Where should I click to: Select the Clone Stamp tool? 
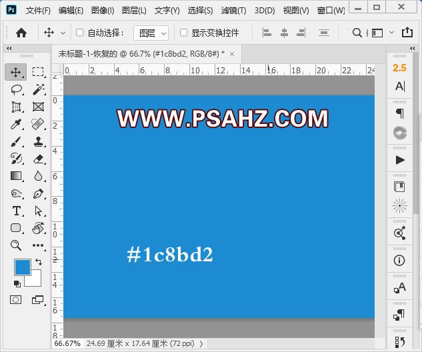39,141
